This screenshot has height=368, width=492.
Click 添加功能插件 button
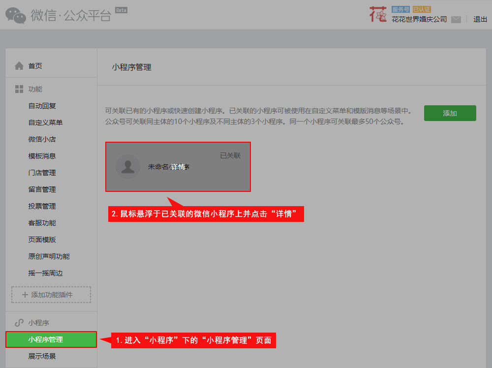click(x=51, y=295)
